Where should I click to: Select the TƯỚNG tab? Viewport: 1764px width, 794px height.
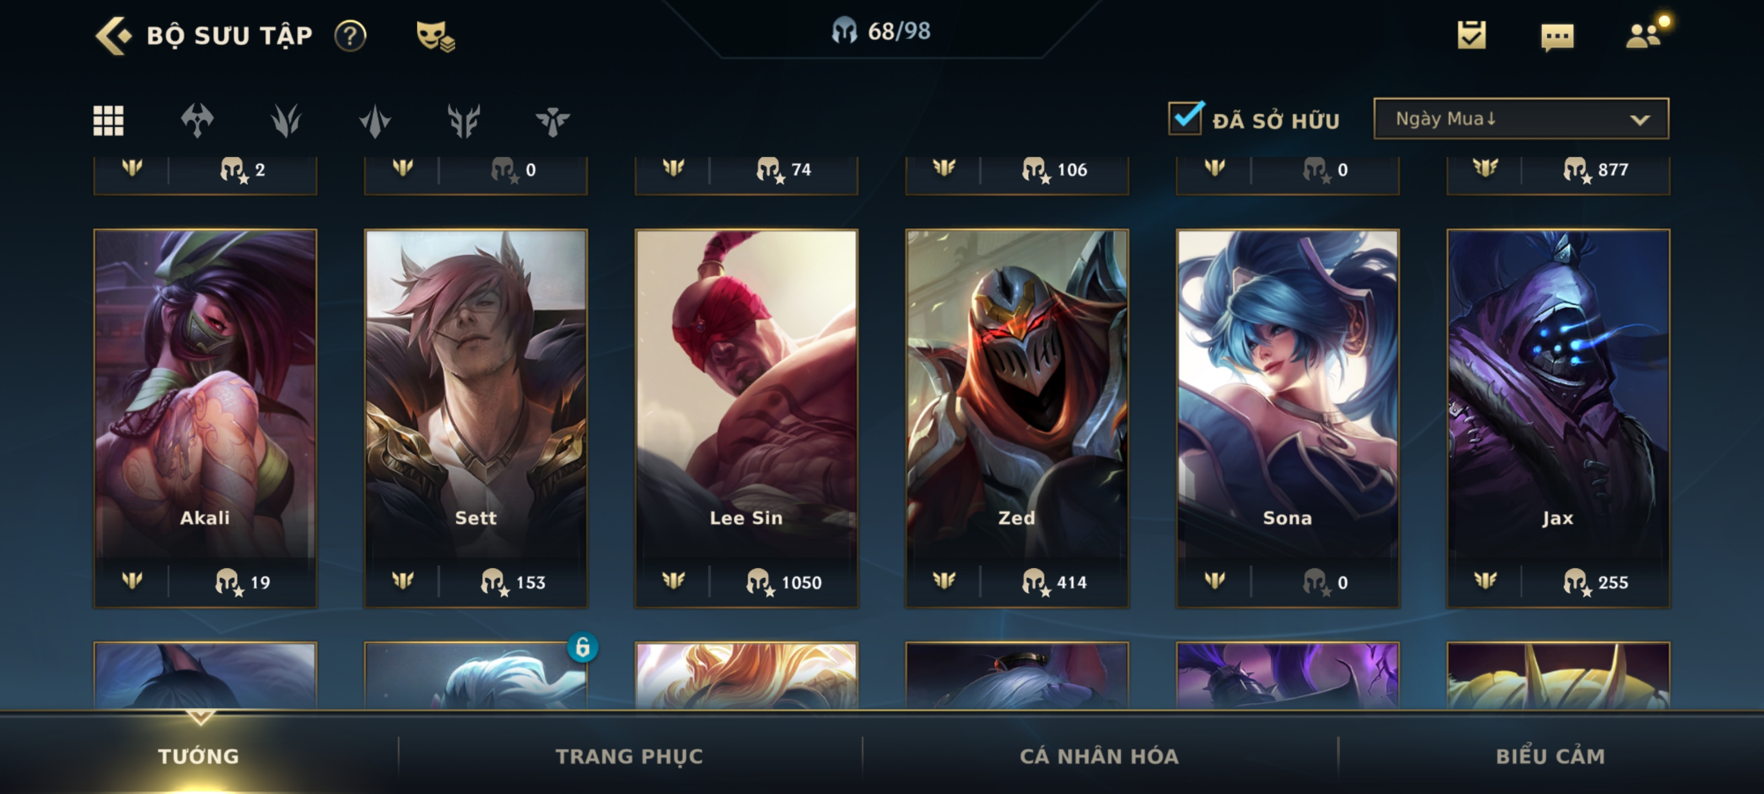pos(198,755)
